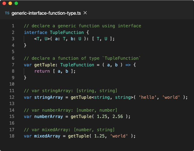Click the 'TupleFunction' type annotation on line 7

point(77,65)
